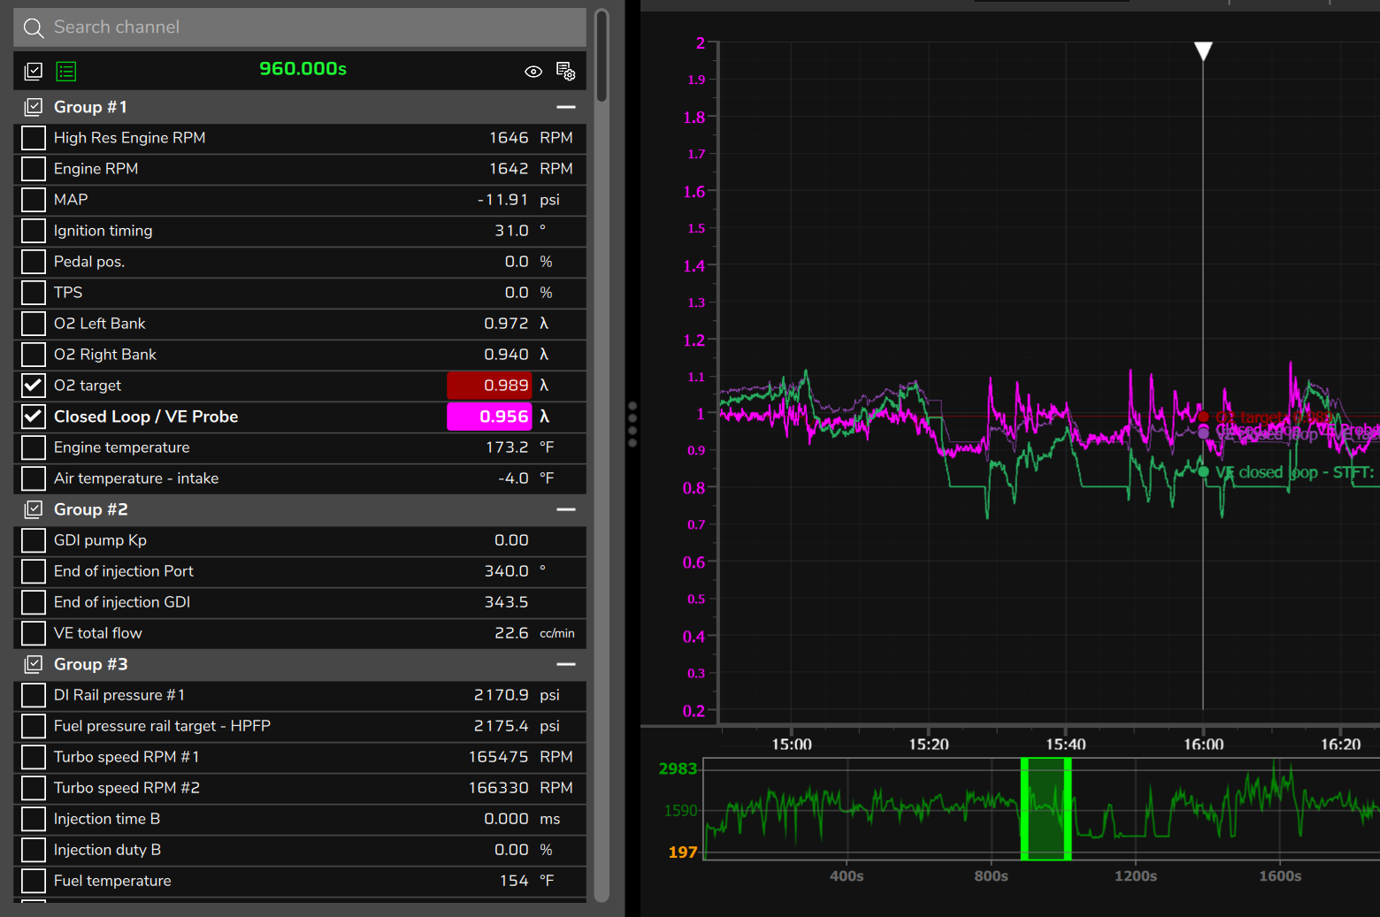Open the channel list settings gear icon
Image resolution: width=1380 pixels, height=917 pixels.
pyautogui.click(x=565, y=71)
